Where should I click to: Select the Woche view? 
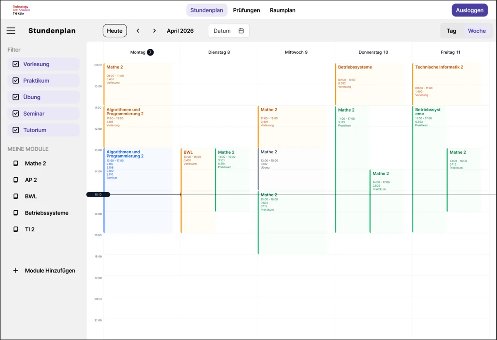click(477, 31)
